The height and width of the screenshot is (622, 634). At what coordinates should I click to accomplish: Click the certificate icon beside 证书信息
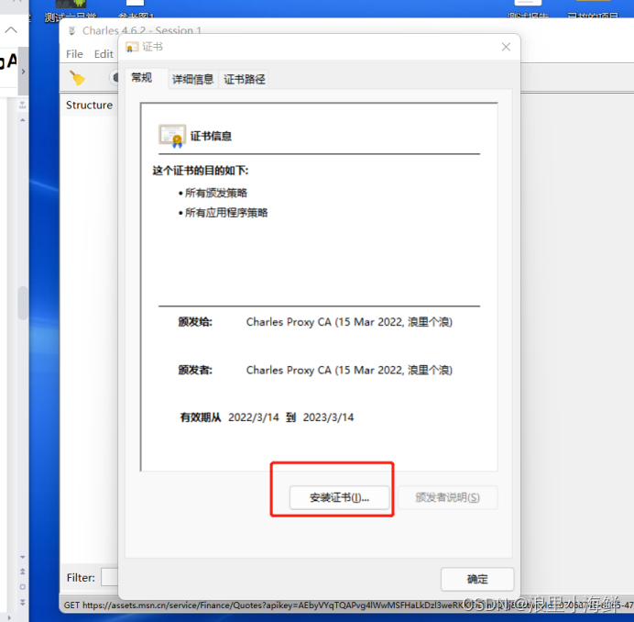172,136
